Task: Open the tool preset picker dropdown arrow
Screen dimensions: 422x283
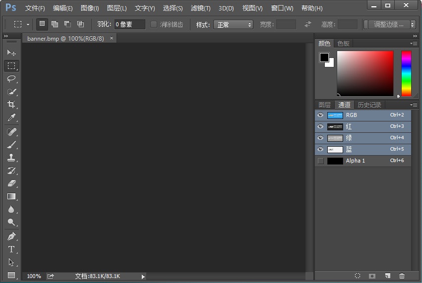Action: (x=28, y=24)
